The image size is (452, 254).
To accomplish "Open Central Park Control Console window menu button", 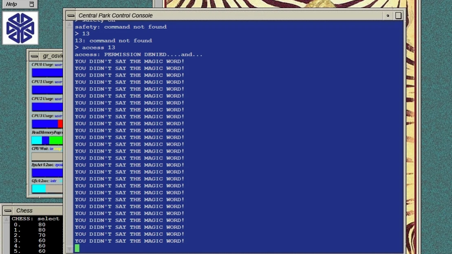I will pyautogui.click(x=71, y=15).
